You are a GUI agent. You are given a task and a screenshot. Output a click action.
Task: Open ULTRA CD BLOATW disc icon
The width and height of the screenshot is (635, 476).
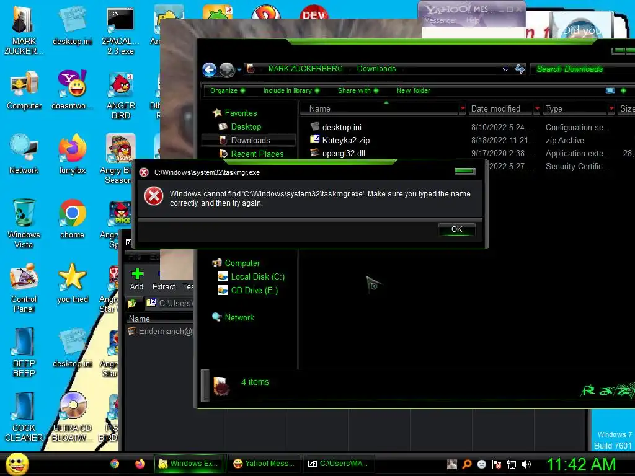(72, 417)
